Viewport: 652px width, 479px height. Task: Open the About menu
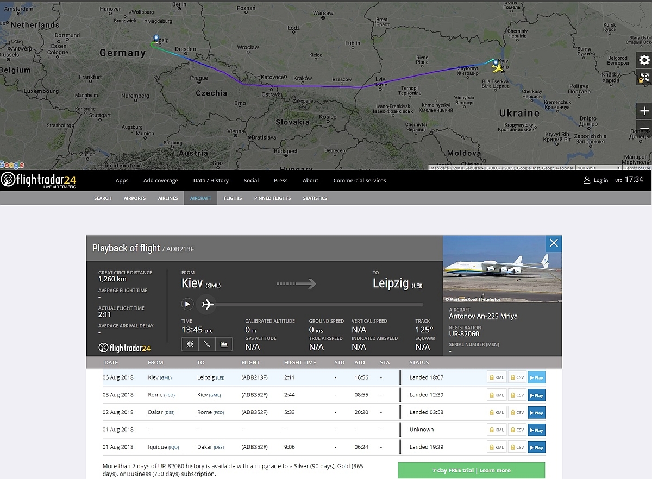(310, 180)
